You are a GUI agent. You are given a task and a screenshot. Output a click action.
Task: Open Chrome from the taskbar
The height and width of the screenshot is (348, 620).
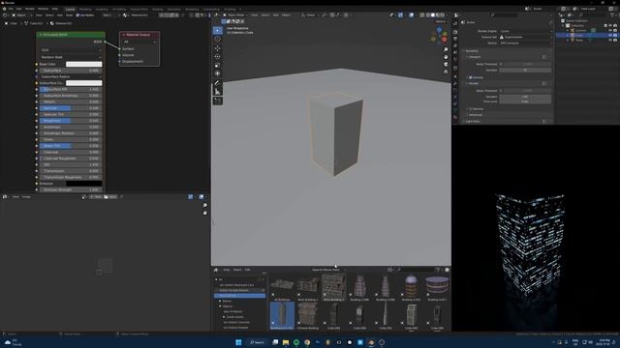click(307, 342)
